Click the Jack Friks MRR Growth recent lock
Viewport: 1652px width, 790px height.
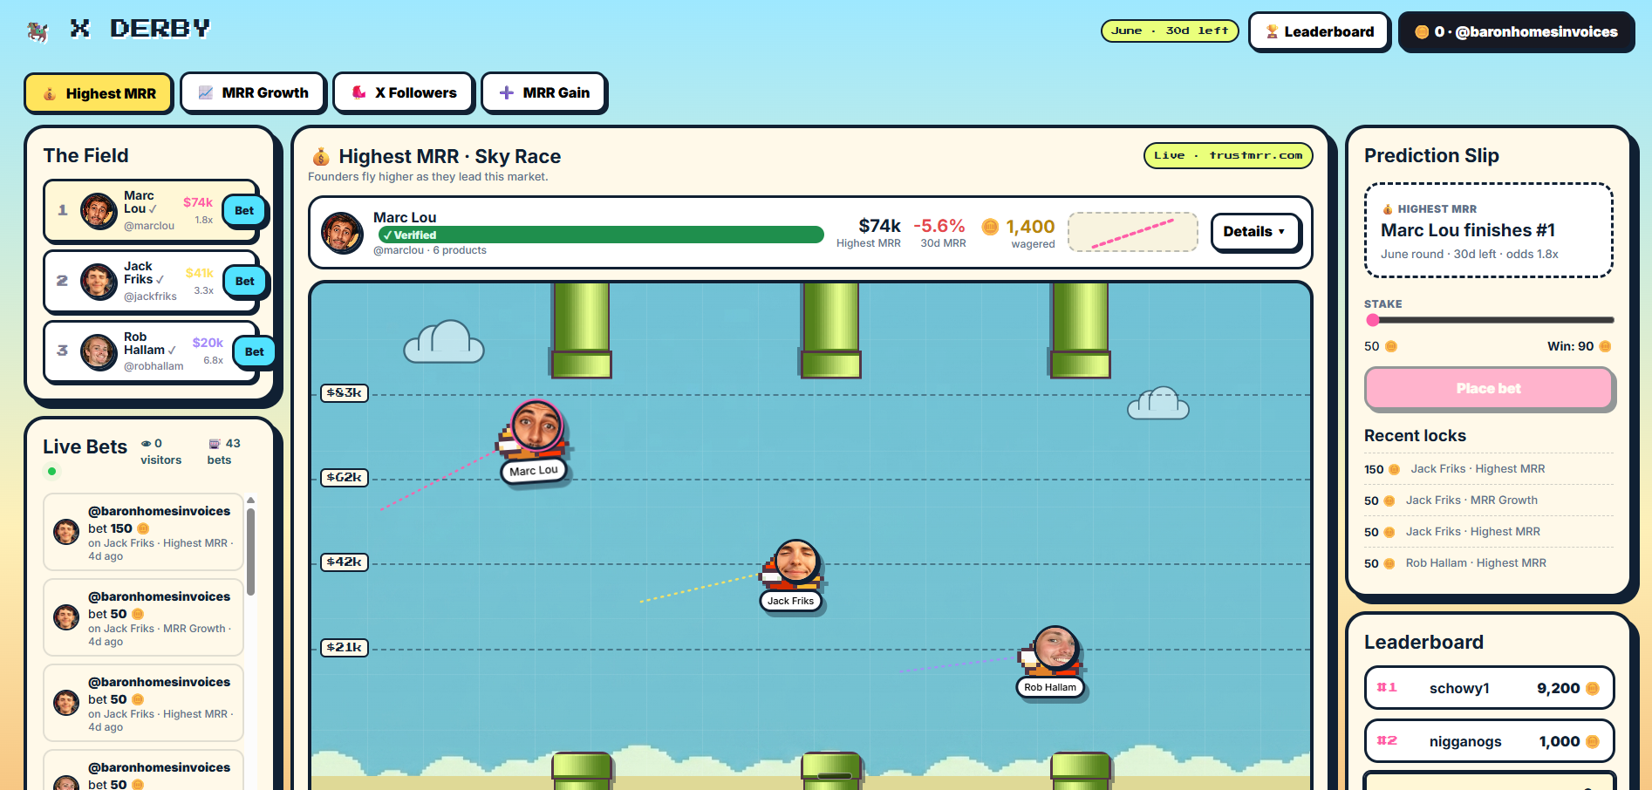(x=1489, y=501)
